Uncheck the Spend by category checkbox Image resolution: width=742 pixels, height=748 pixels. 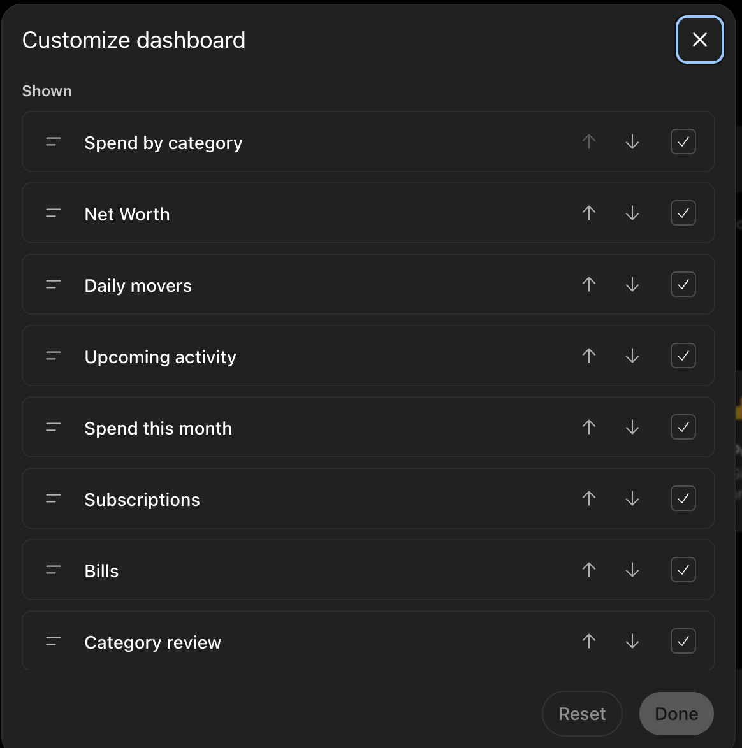[683, 141]
